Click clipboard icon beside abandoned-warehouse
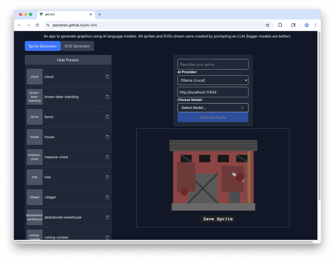The height and width of the screenshot is (262, 335). tap(107, 217)
